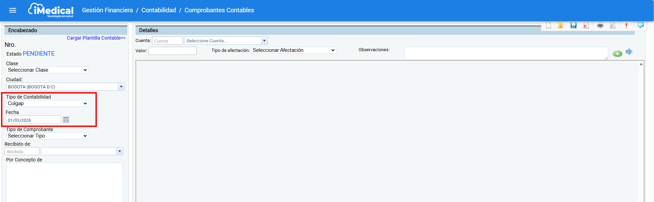This screenshot has width=654, height=202.
Task: Open the blue chat bubble icon
Action: click(640, 25)
